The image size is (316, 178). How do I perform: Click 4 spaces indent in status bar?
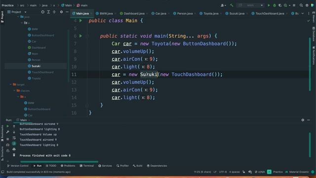click(235, 172)
